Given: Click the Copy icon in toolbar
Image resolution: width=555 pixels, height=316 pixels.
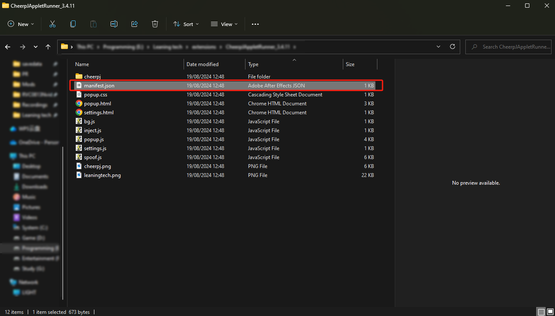Looking at the screenshot, I should pos(73,24).
